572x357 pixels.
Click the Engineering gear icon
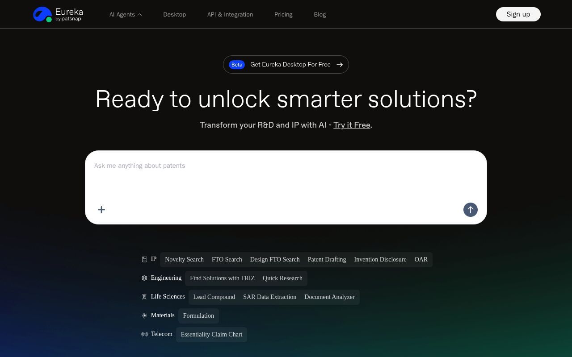144,278
